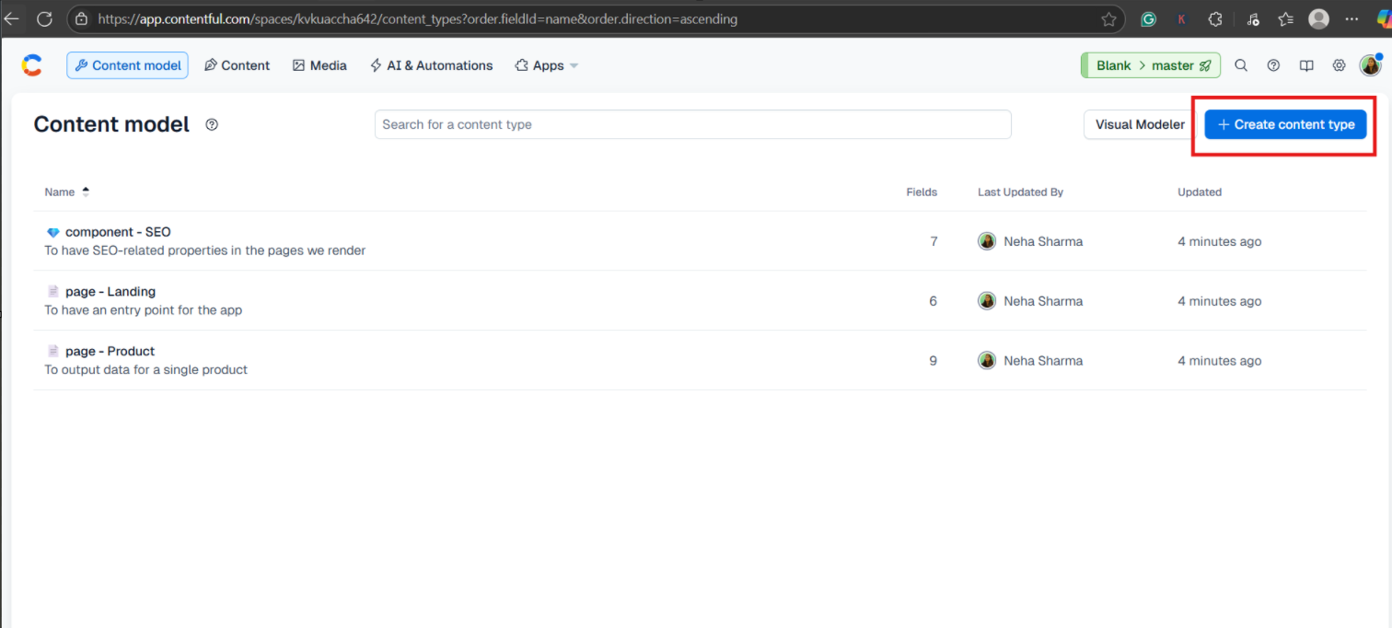This screenshot has width=1392, height=628.
Task: Click '4 minutes ago' in page - Product row
Action: click(1220, 361)
